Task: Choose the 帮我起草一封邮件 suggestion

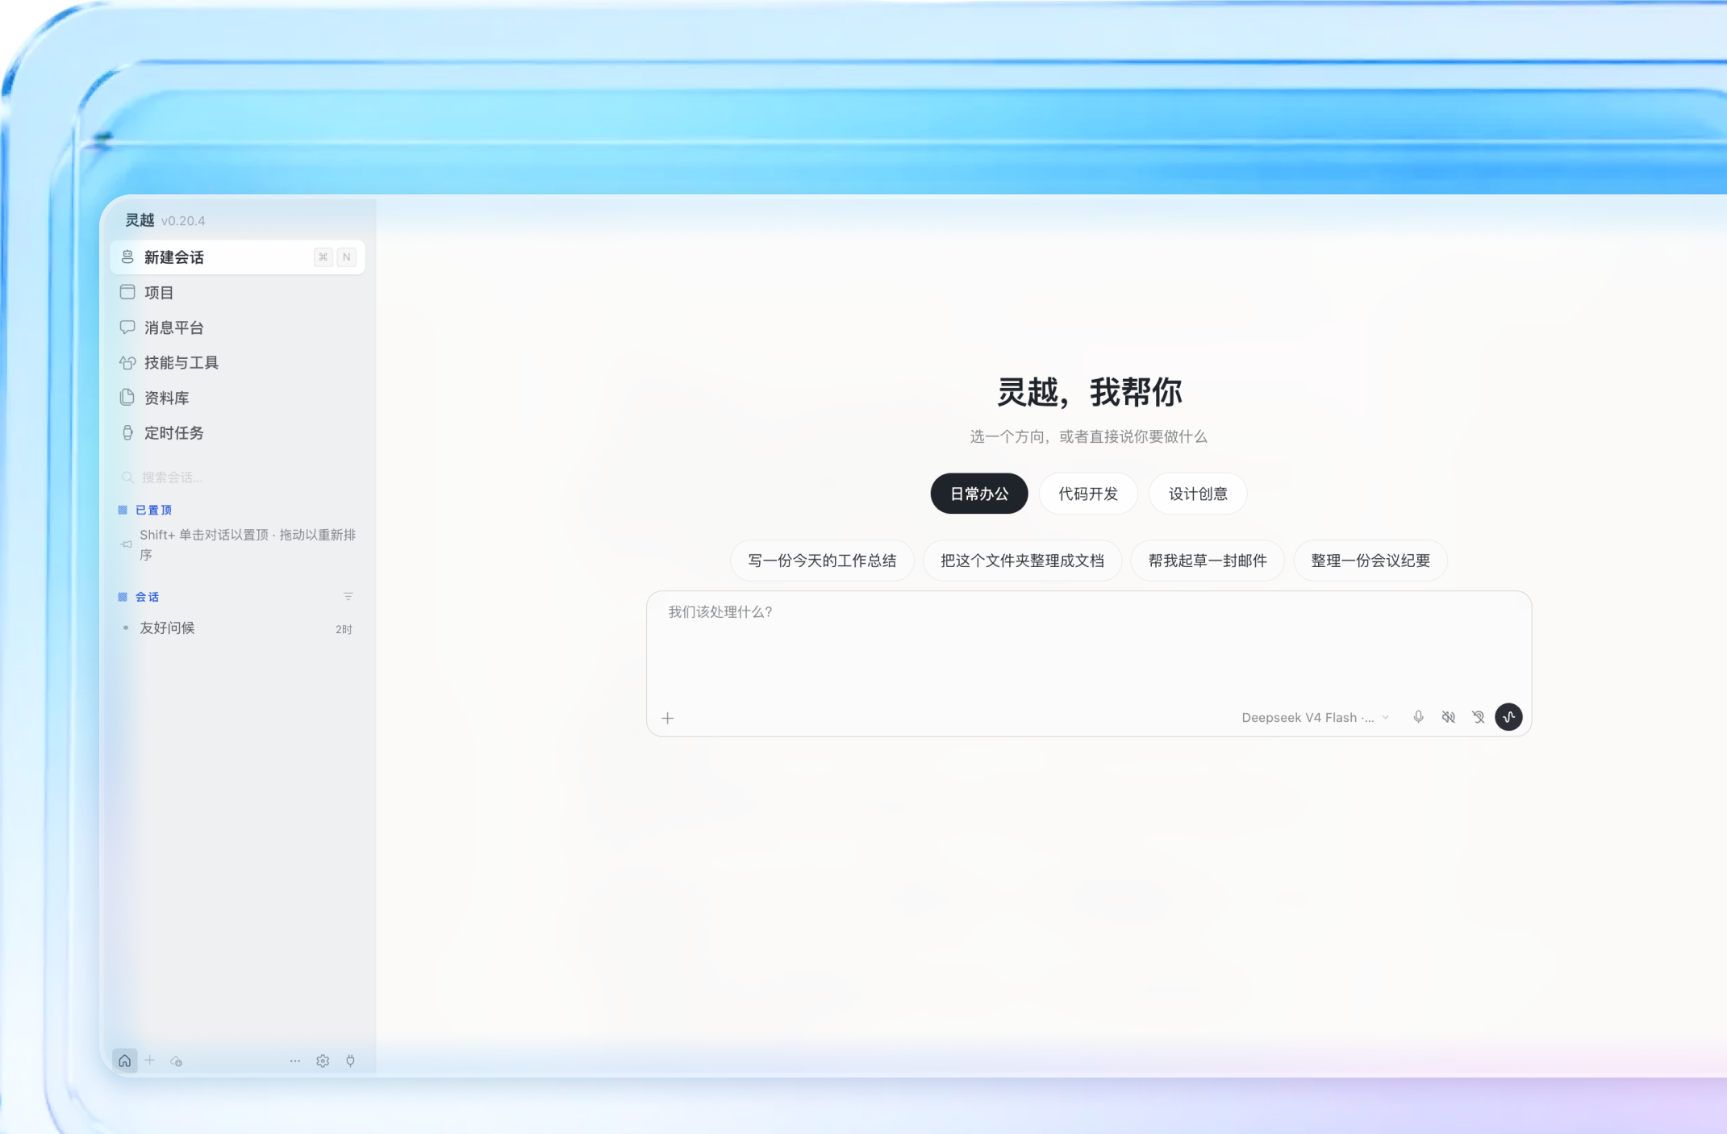Action: (1207, 561)
